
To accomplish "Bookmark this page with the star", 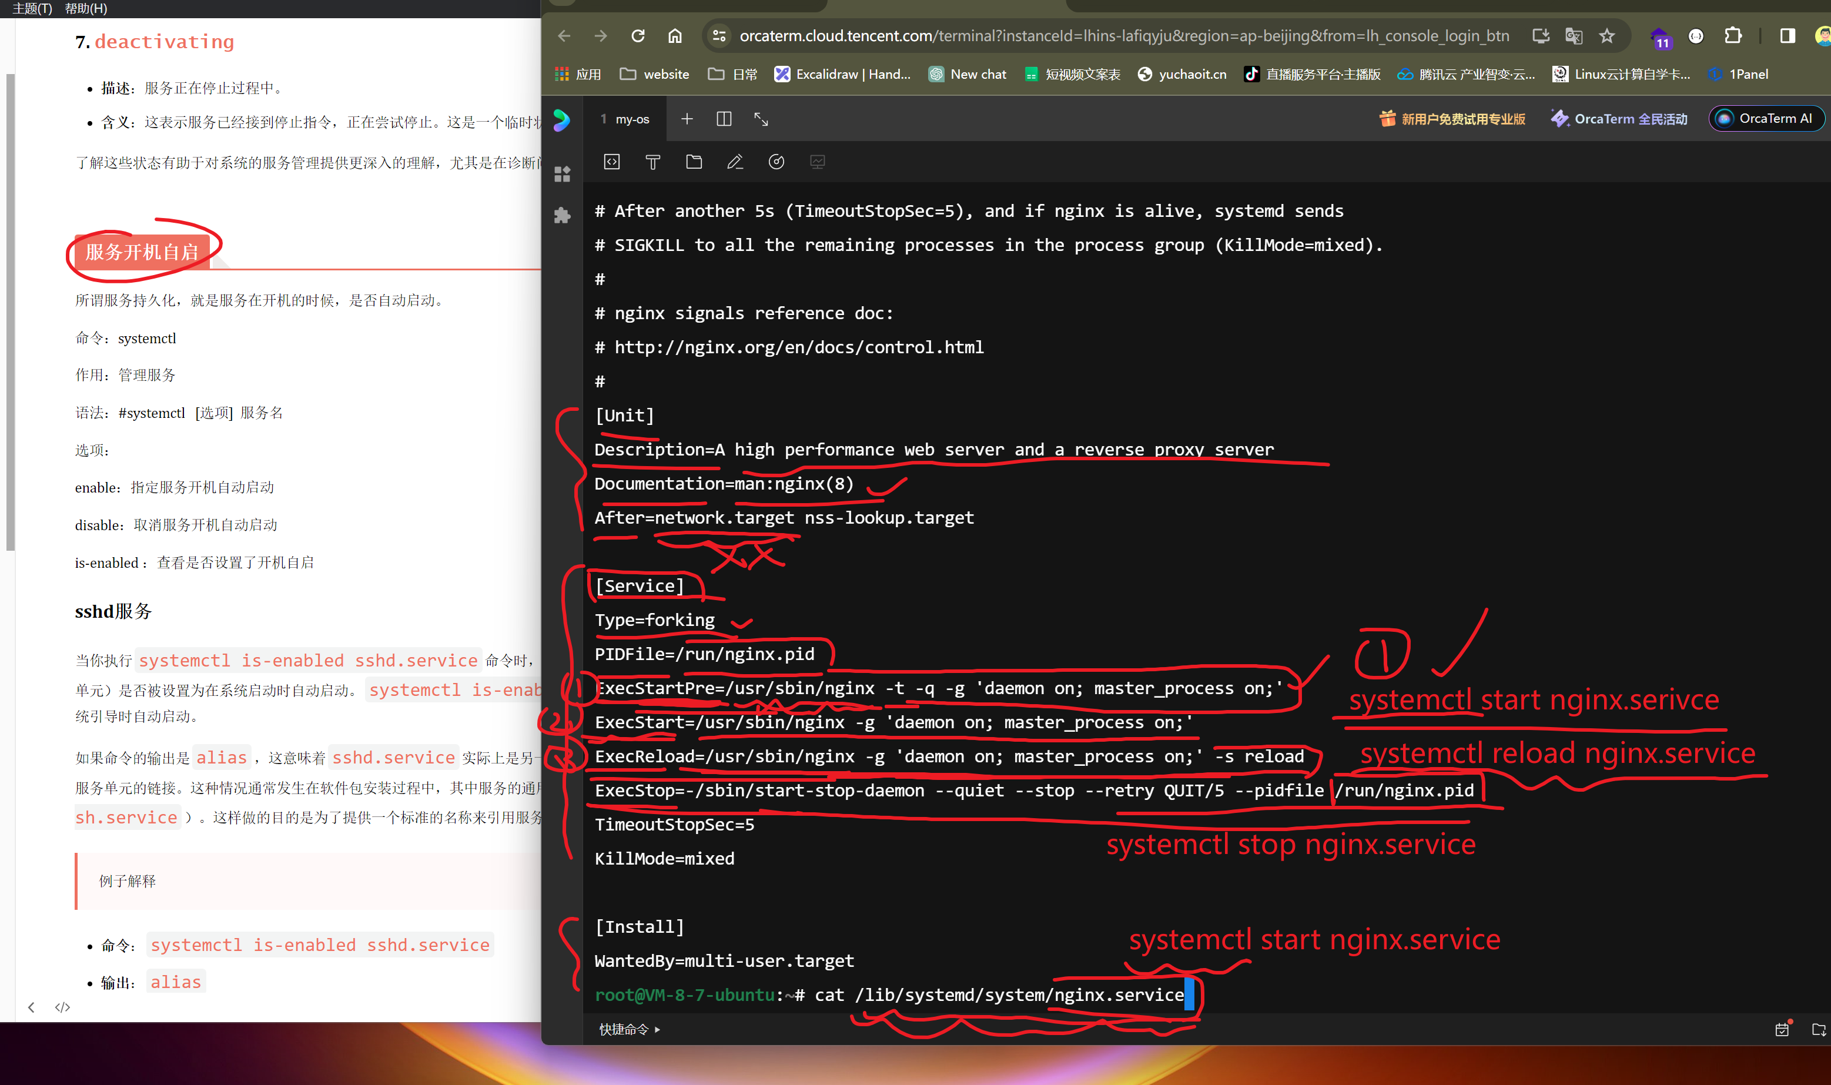I will (x=1606, y=36).
